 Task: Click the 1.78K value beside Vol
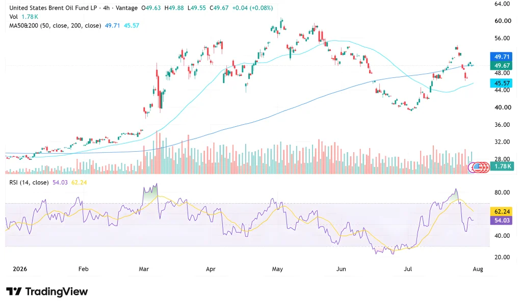[30, 17]
